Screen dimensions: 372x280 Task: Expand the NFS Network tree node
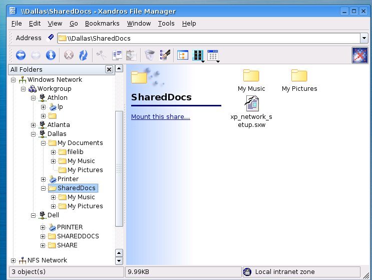(14, 260)
